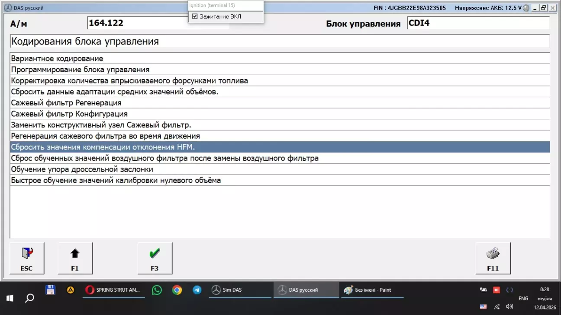Open WhatsApp from the taskbar
This screenshot has width=561, height=315.
(x=157, y=290)
